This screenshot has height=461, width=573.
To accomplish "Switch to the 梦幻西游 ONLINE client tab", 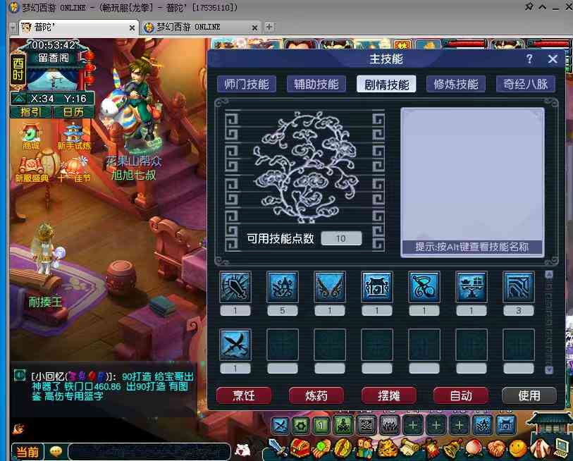I will (201, 27).
